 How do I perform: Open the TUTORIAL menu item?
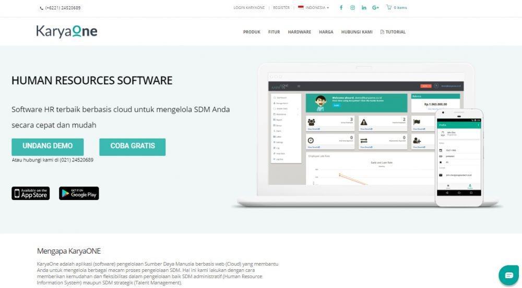pos(393,32)
